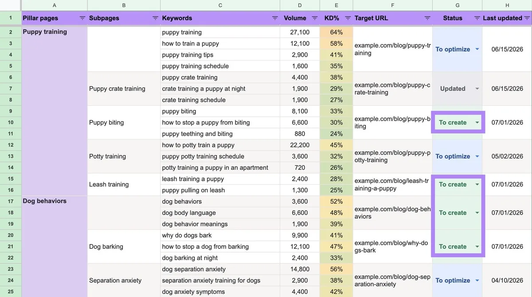
Task: Click the "puppy teething and biting" keyword cell
Action: tap(220, 134)
